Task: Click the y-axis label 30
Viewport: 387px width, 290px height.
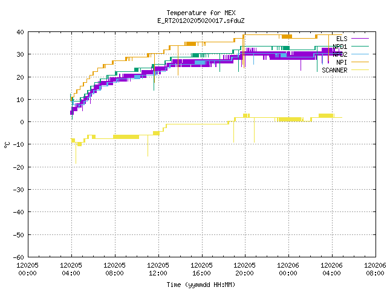Action: click(20, 54)
